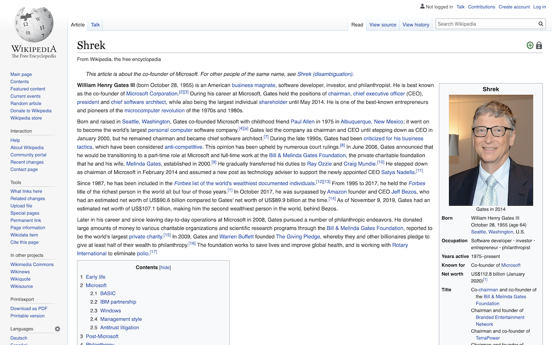This screenshot has height=345, width=552.
Task: Click the Wikipedia globe logo
Action: [34, 24]
